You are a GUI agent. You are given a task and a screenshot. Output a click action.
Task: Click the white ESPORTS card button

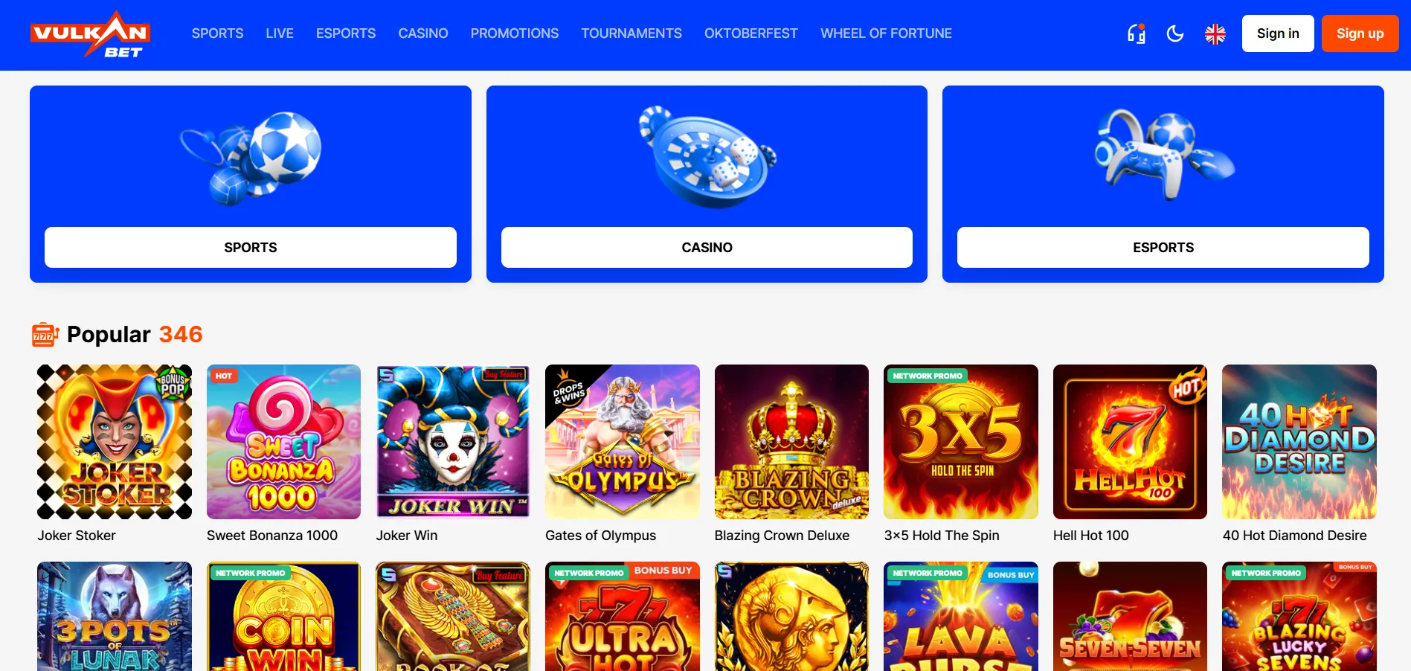click(1163, 247)
